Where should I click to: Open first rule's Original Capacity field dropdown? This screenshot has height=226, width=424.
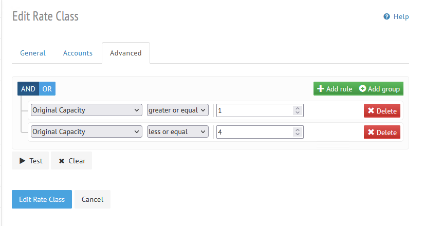(x=86, y=110)
